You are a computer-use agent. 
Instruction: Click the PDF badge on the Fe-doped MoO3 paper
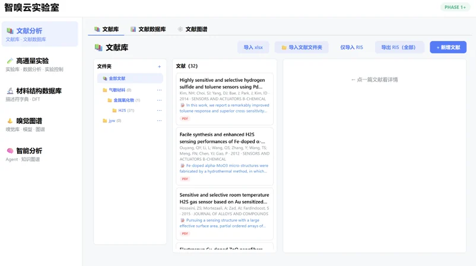pos(185,179)
